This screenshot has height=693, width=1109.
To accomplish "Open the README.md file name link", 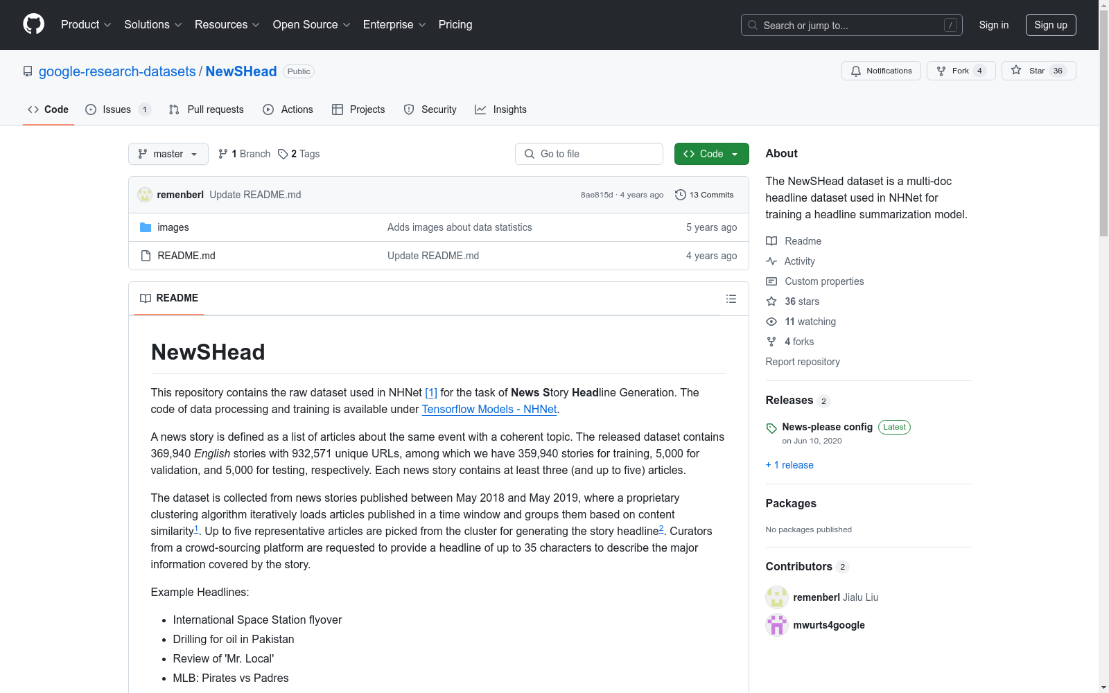I will click(186, 256).
